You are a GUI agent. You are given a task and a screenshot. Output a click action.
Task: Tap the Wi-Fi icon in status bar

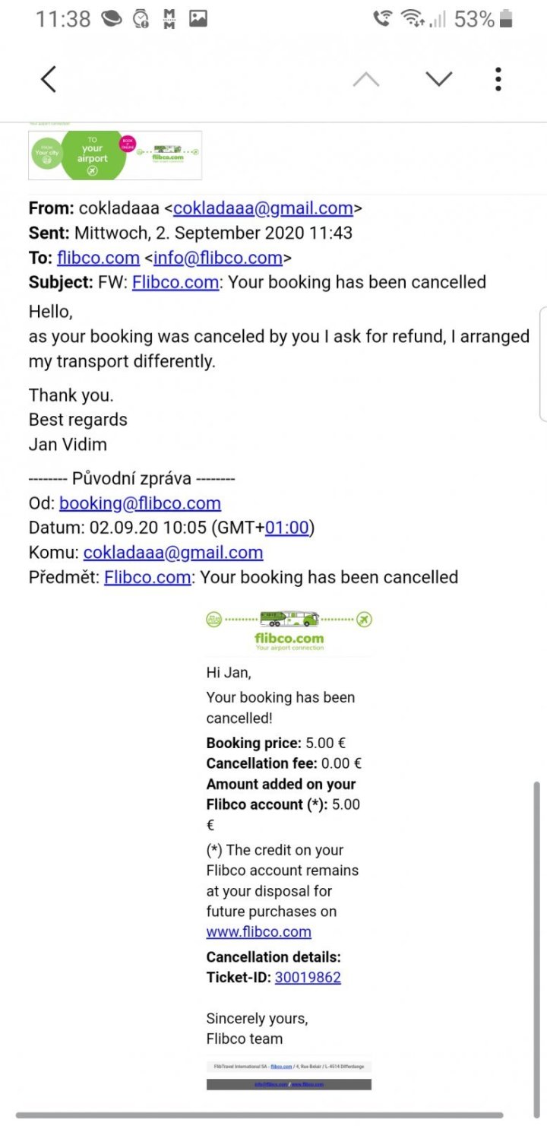413,19
